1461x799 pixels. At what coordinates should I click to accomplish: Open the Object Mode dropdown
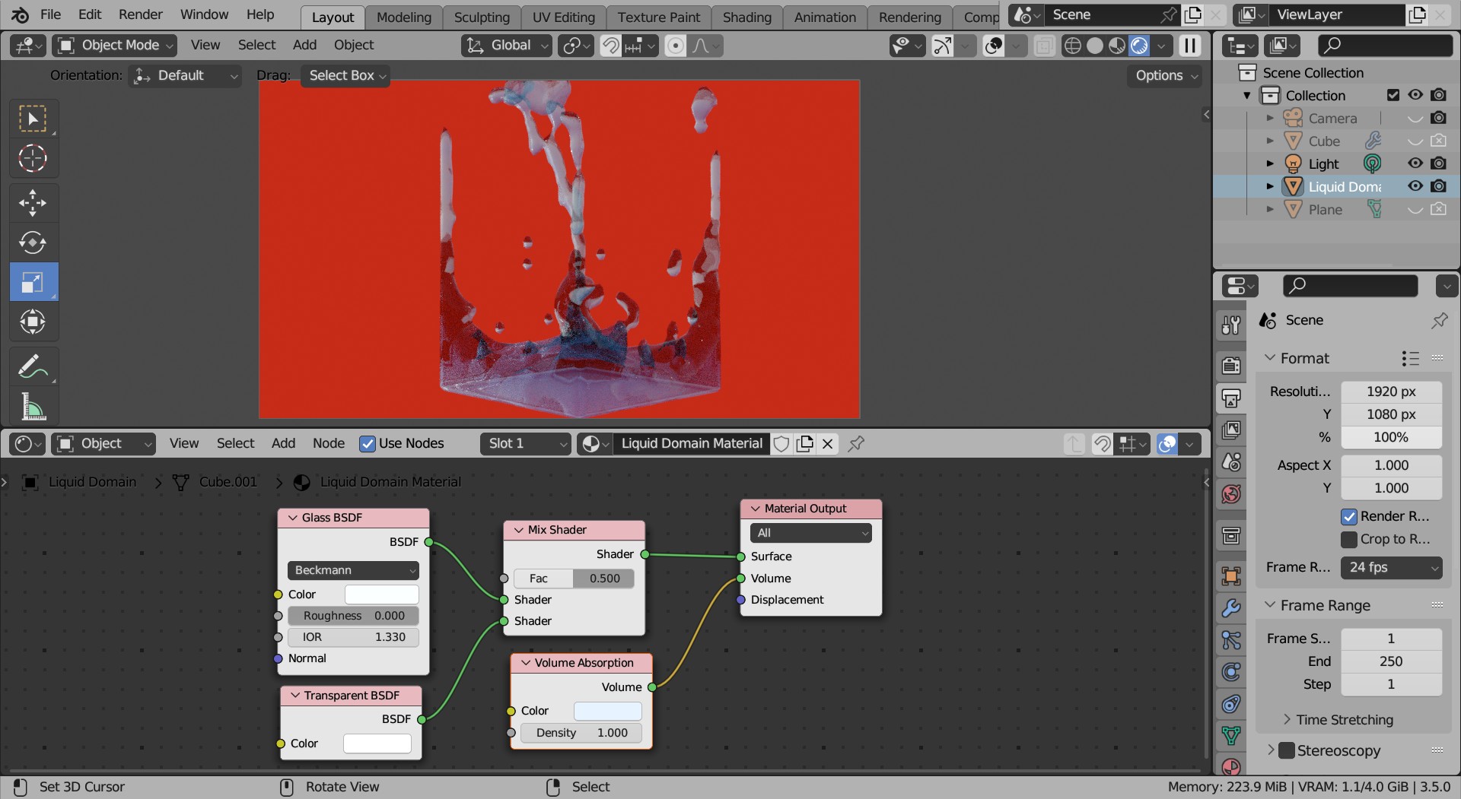[x=114, y=46]
